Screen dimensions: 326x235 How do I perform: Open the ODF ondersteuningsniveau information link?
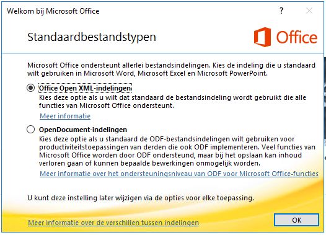(x=179, y=174)
